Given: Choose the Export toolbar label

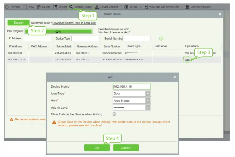Looking at the screenshot, I should (x=63, y=7).
